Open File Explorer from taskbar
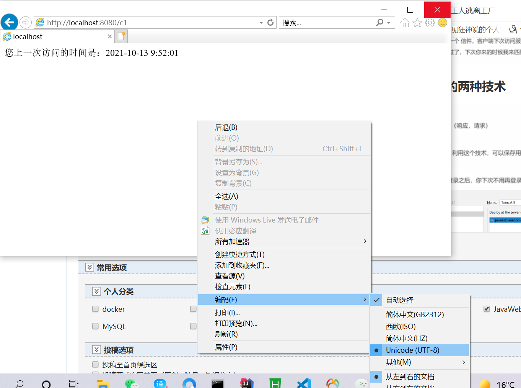 tap(103, 383)
